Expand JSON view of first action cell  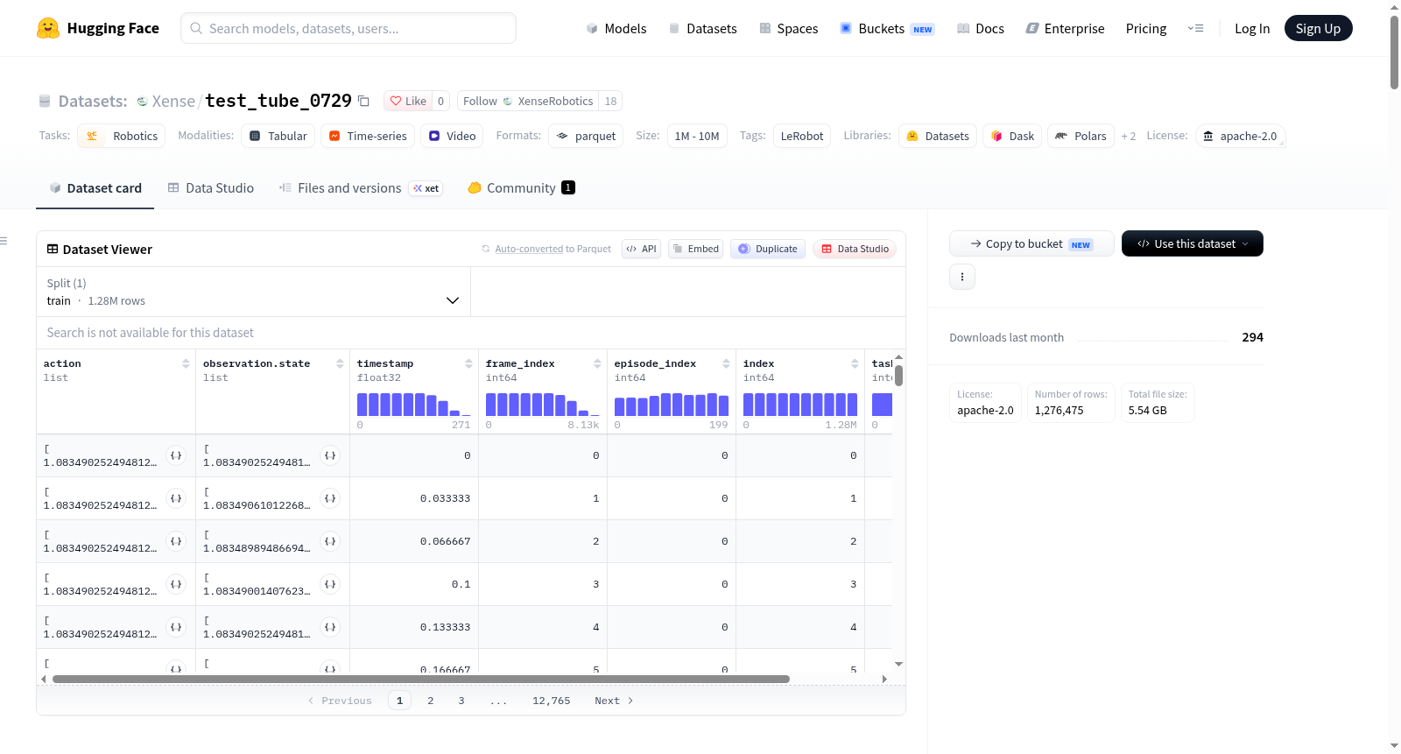coord(176,455)
